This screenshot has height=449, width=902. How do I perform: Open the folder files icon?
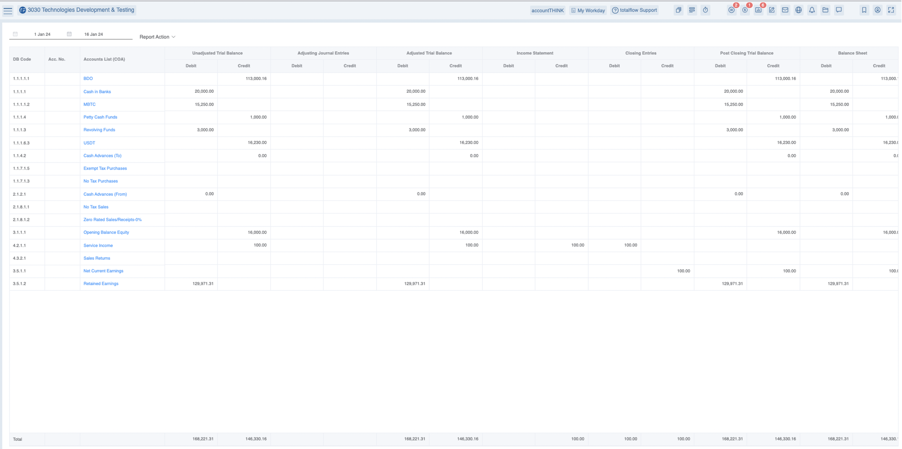point(825,10)
